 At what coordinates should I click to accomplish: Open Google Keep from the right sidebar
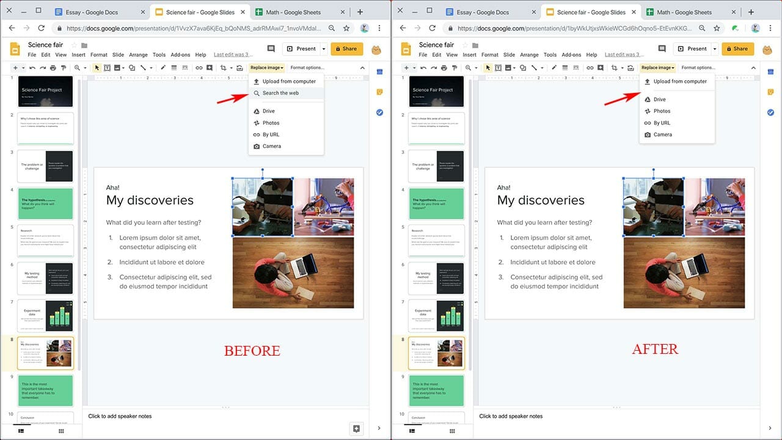click(379, 91)
